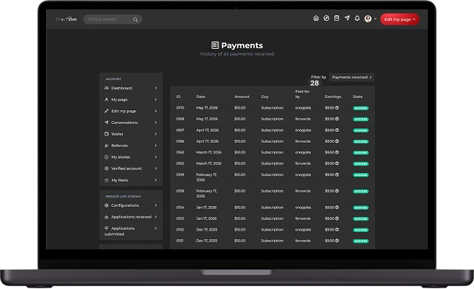
Task: Click the magnifier icon in search box
Action: (x=136, y=19)
